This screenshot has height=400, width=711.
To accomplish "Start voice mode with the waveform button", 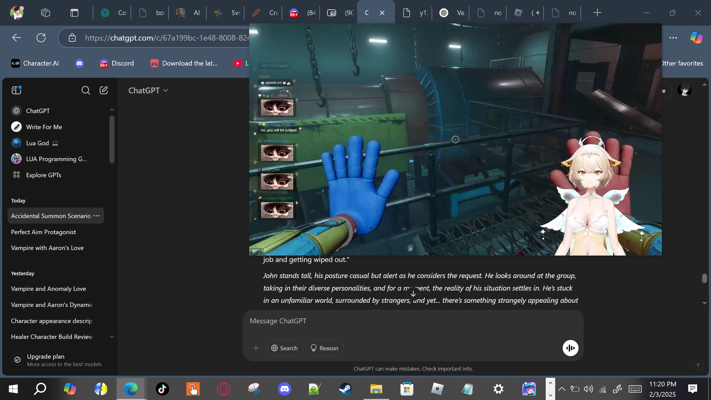I will click(x=570, y=348).
